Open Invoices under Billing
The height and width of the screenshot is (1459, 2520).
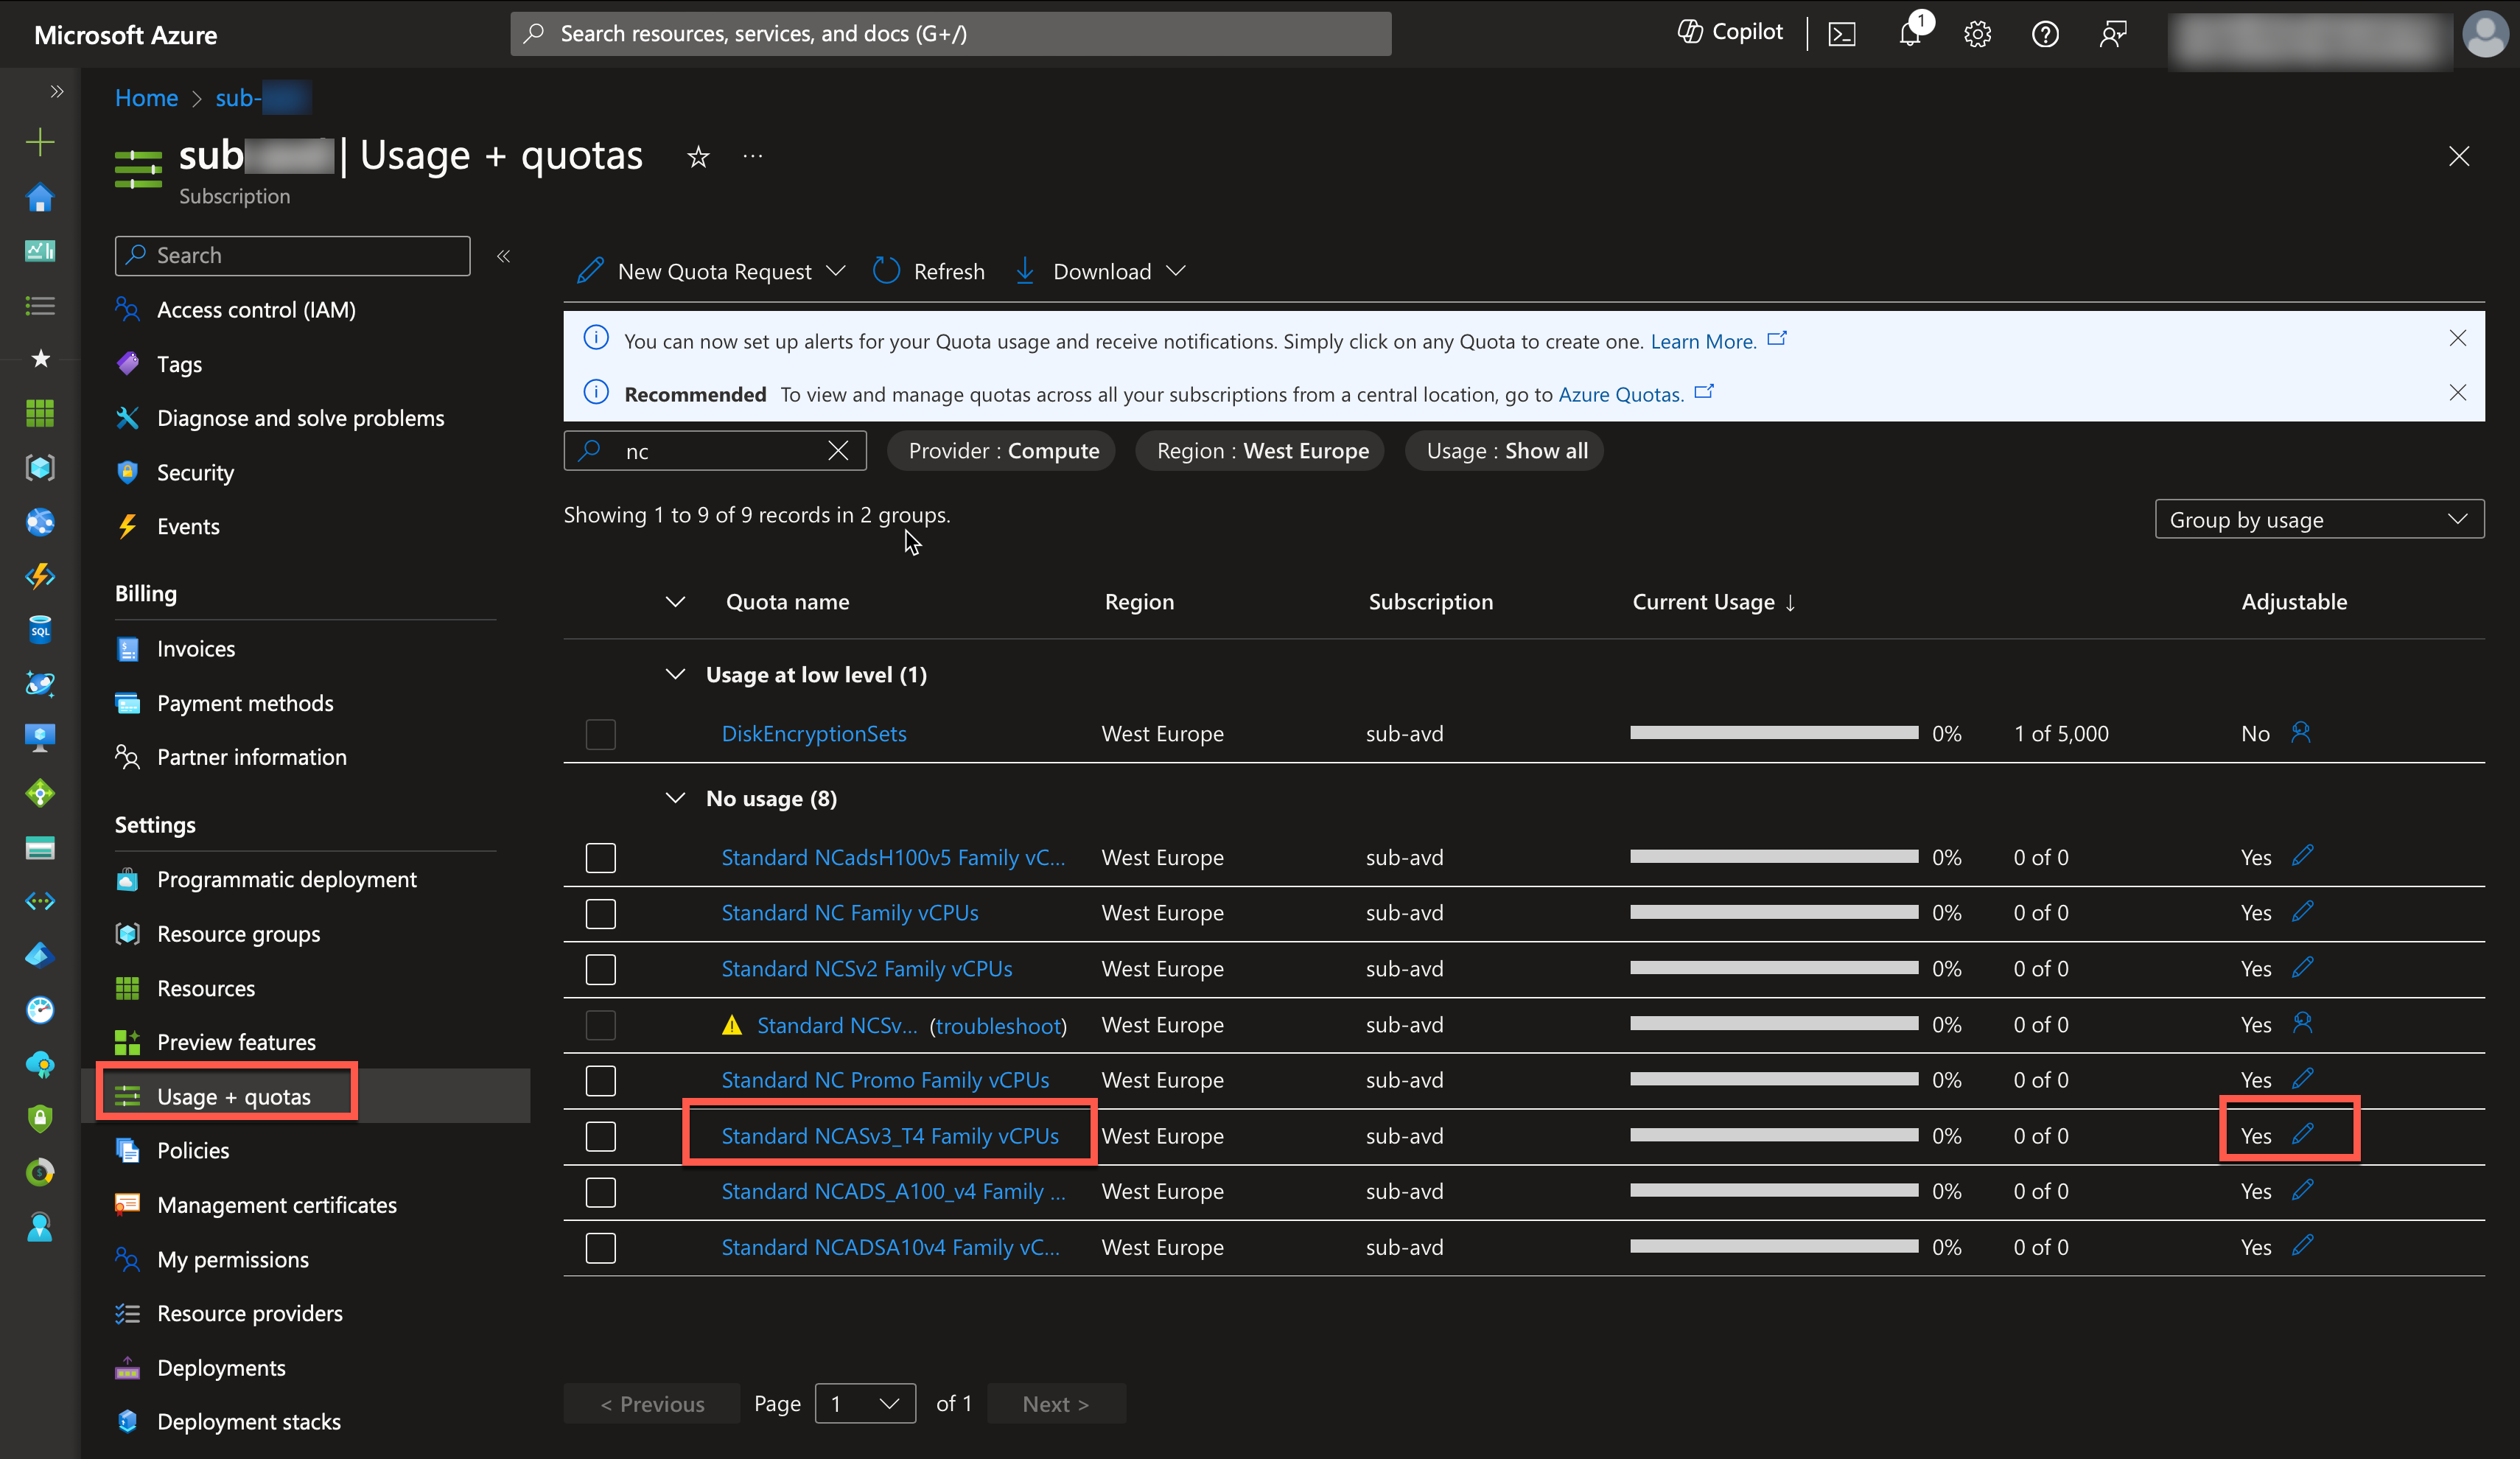coord(195,648)
